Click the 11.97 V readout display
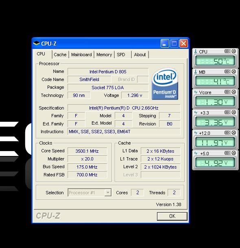 pos(215,143)
